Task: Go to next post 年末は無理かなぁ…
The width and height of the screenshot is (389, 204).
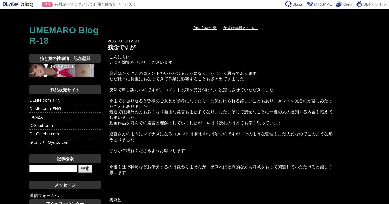Action: coord(241,28)
